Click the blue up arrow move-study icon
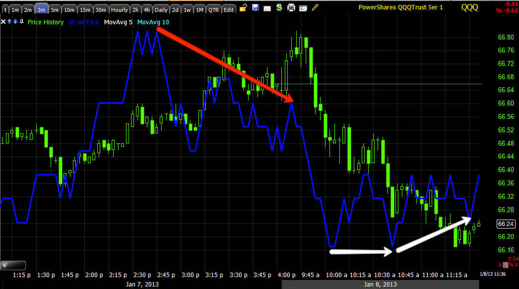 tap(9, 21)
